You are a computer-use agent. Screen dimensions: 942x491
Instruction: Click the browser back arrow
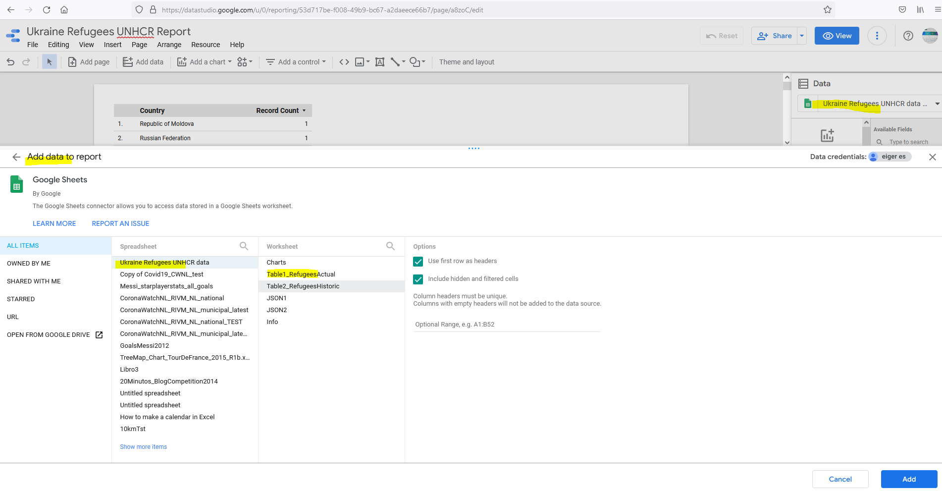[x=11, y=9]
